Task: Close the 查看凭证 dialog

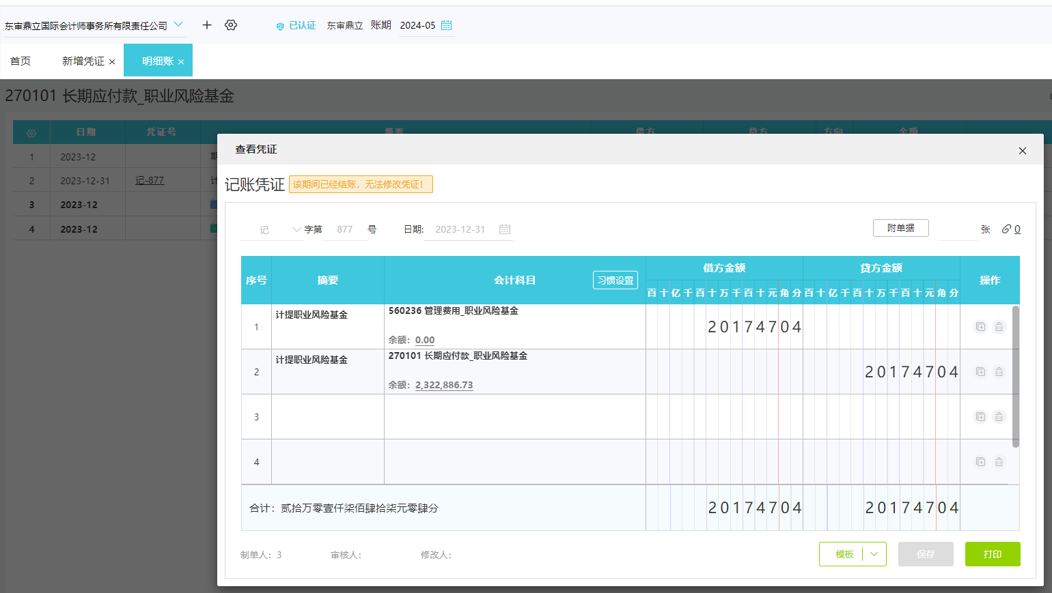Action: coord(1022,151)
